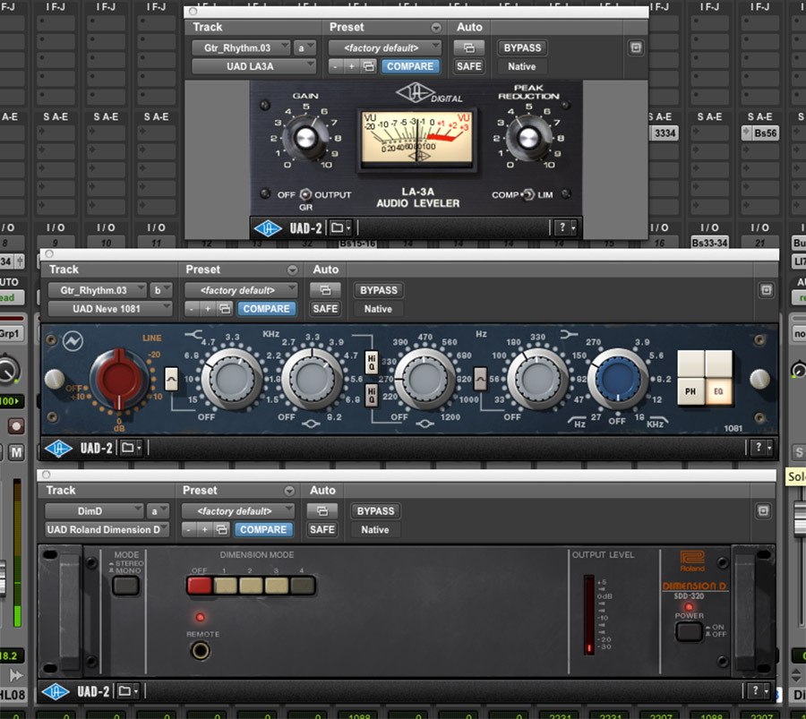
Task: Click the target button in LA3A plugin window
Action: tap(636, 47)
